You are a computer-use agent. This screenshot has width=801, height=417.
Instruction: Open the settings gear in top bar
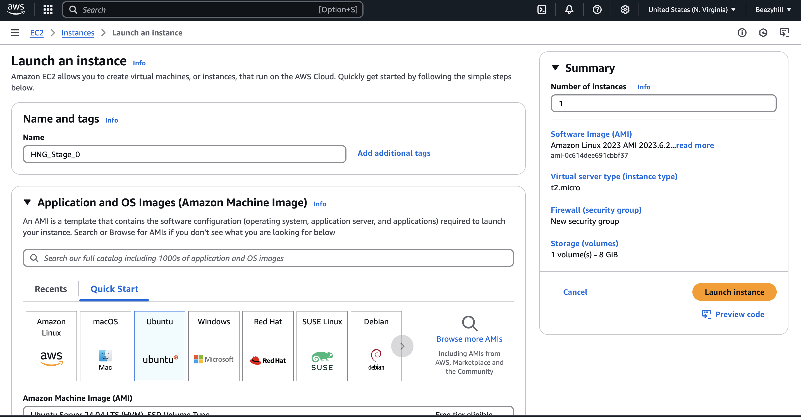(625, 10)
